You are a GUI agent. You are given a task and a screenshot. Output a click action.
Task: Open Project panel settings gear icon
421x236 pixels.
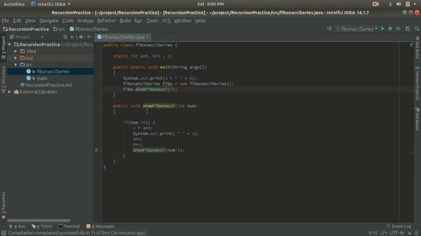(81, 37)
